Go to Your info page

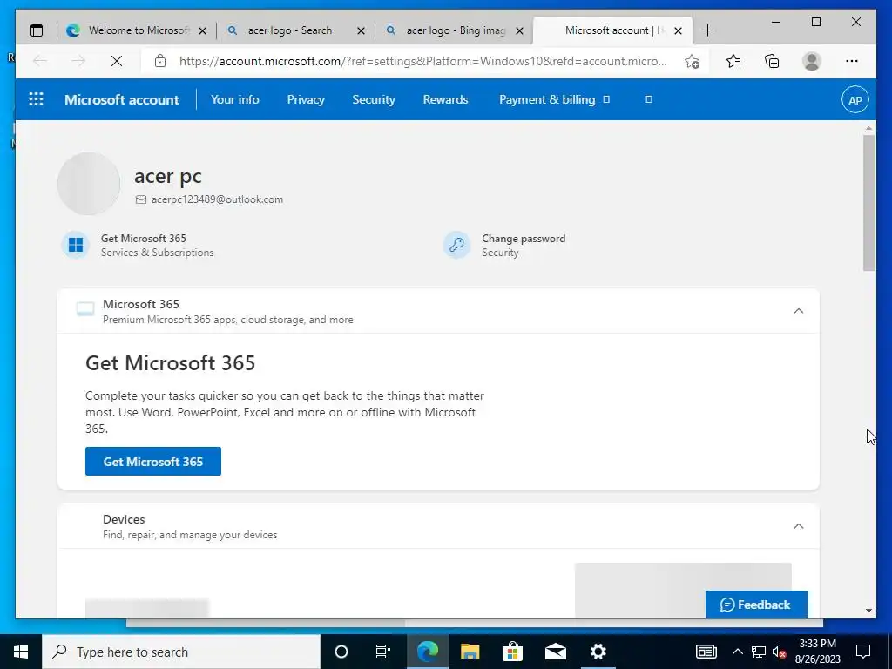click(x=235, y=99)
